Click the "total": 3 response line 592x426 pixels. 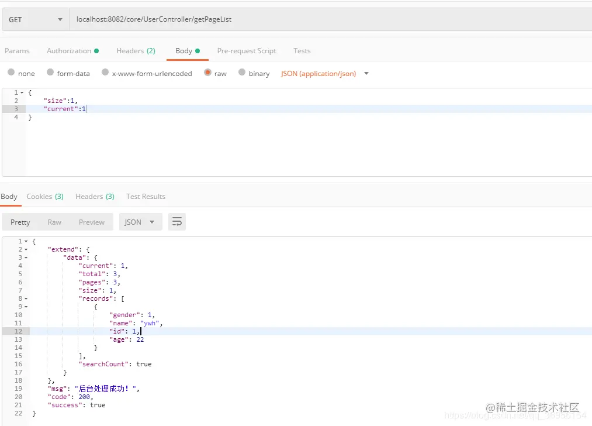[x=99, y=274]
